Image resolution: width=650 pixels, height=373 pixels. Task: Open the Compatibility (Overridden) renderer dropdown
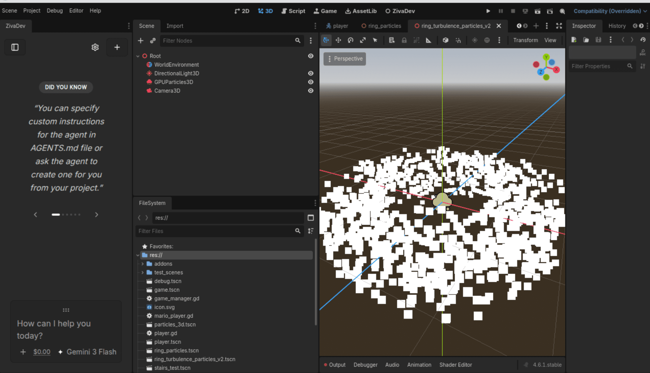[610, 11]
